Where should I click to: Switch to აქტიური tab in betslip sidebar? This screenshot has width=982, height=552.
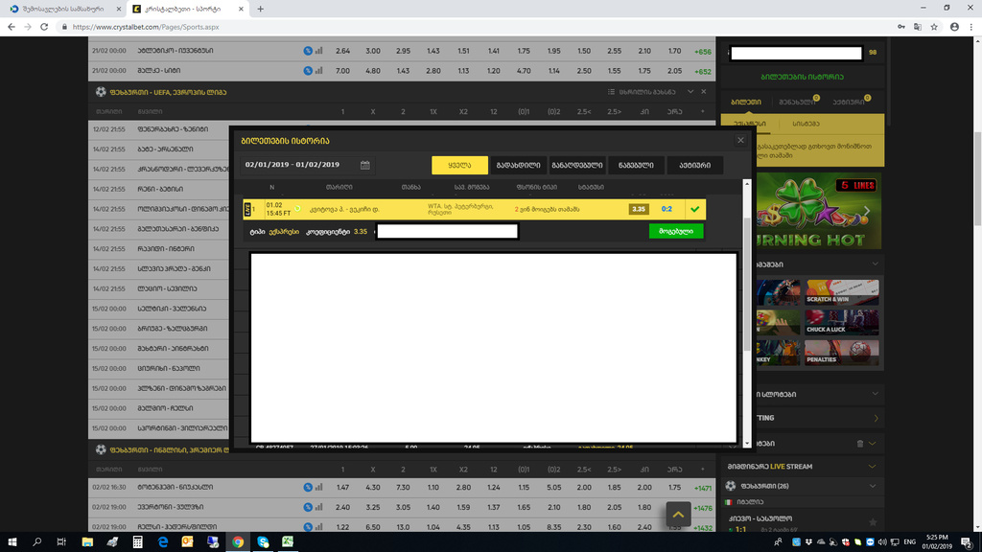(x=848, y=102)
